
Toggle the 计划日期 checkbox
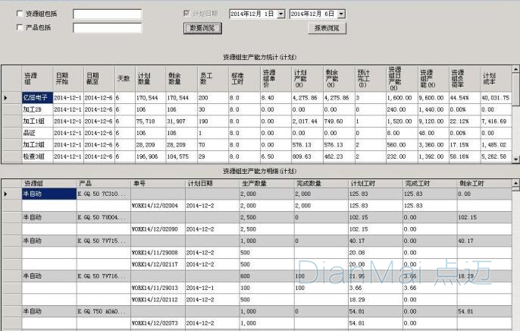pos(187,14)
